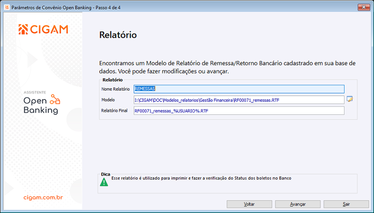Click the Nome Relatório label
Screen dimensions: 374x213
click(x=115, y=89)
